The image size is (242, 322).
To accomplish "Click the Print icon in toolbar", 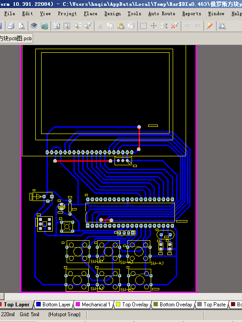I will 11,26.
